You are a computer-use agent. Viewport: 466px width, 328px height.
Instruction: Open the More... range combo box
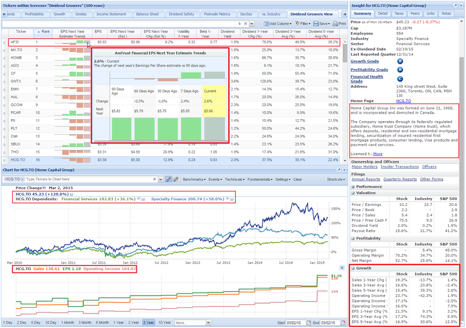pyautogui.click(x=192, y=323)
